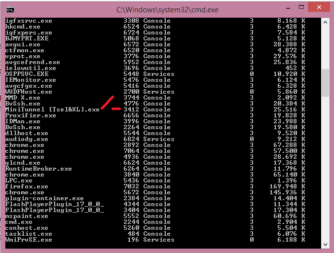Minimize the cmd.exe window
The height and width of the screenshot is (253, 334).
click(x=288, y=8)
